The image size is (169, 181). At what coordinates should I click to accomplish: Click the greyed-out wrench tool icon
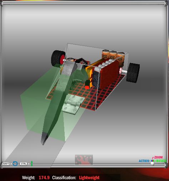coord(84,160)
